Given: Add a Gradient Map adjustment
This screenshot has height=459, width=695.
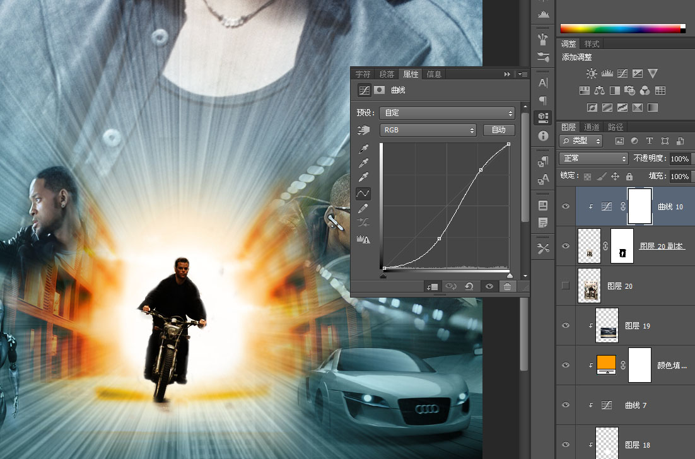Looking at the screenshot, I should 653,107.
